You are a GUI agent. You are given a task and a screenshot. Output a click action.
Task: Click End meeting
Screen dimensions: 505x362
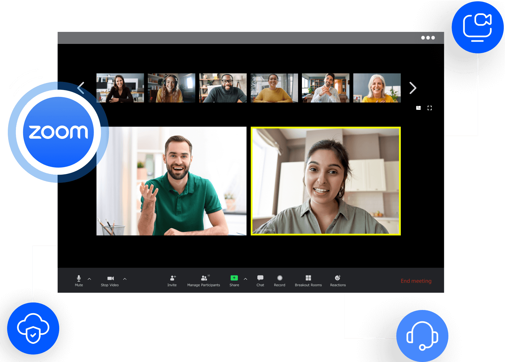416,281
